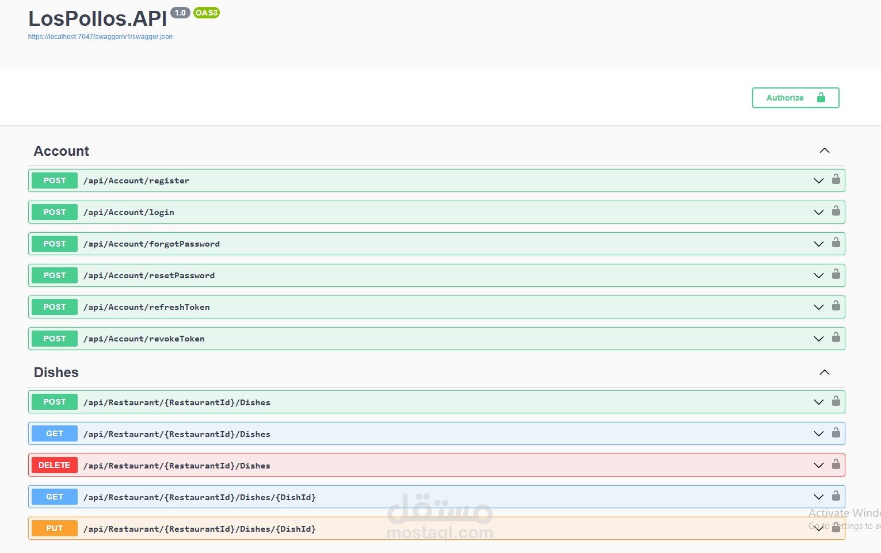Click the 1.0 version badge
The height and width of the screenshot is (553, 881).
(x=180, y=11)
